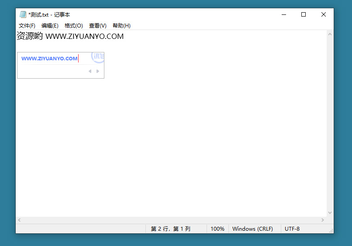Go to next IME candidate page arrow
The width and height of the screenshot is (352, 246).
pos(98,71)
